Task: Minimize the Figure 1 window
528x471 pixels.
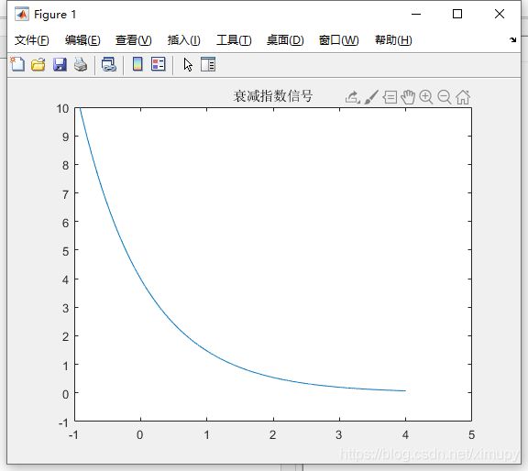Action: [416, 14]
